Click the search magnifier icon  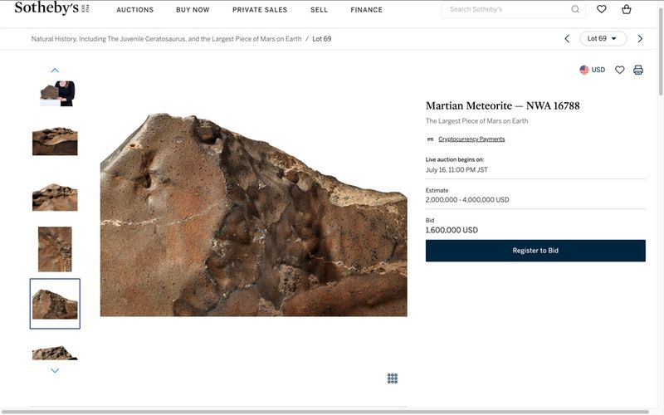pyautogui.click(x=575, y=10)
